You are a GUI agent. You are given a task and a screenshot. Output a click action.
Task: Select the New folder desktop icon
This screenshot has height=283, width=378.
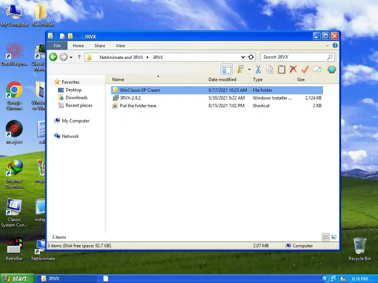pyautogui.click(x=43, y=15)
